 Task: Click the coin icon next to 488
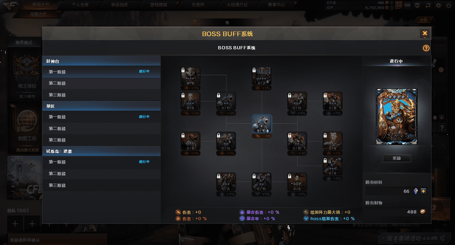(423, 212)
